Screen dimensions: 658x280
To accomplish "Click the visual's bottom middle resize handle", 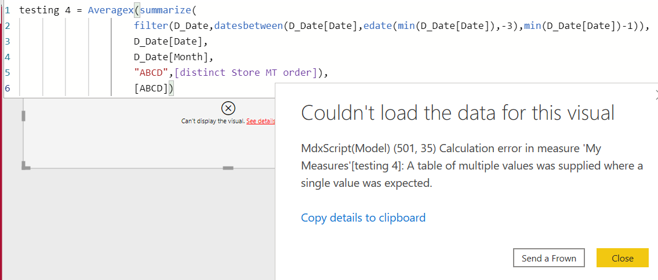I will coord(228,168).
